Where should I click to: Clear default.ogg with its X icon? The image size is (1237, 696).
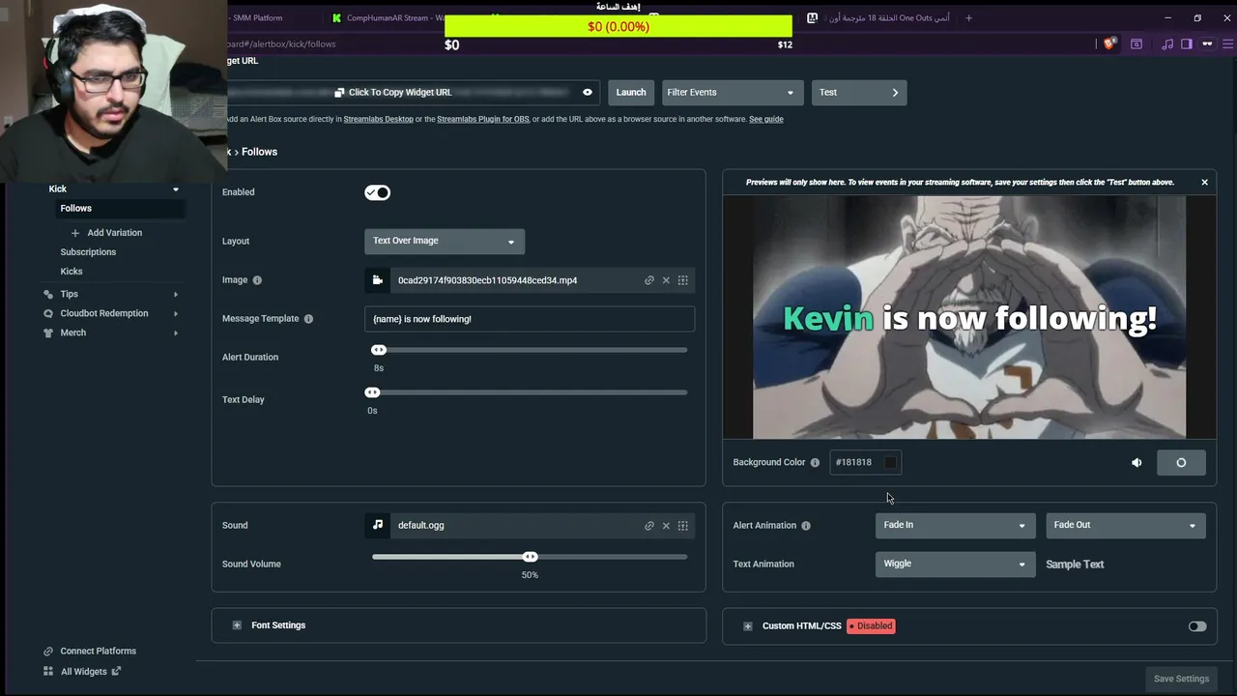tap(666, 526)
